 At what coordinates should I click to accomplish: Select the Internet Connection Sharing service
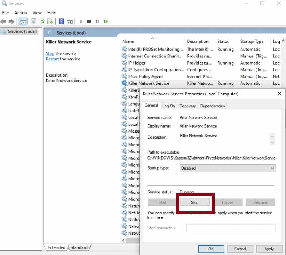click(x=201, y=56)
